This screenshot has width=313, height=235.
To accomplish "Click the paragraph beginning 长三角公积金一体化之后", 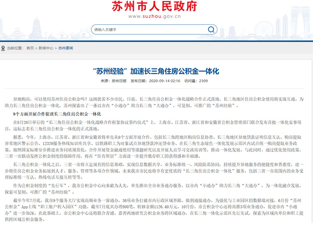I will (x=156, y=169).
